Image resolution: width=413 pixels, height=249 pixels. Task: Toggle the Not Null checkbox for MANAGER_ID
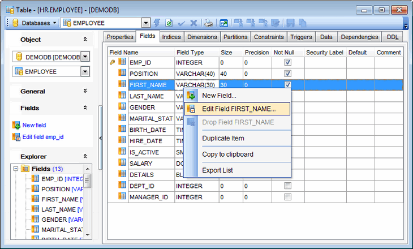click(x=287, y=197)
